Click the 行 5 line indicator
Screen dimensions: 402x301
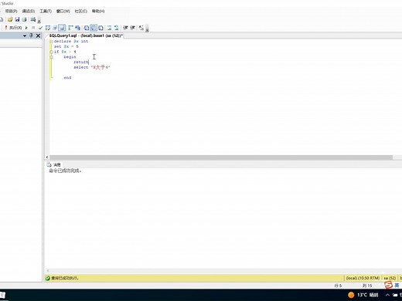(x=338, y=286)
